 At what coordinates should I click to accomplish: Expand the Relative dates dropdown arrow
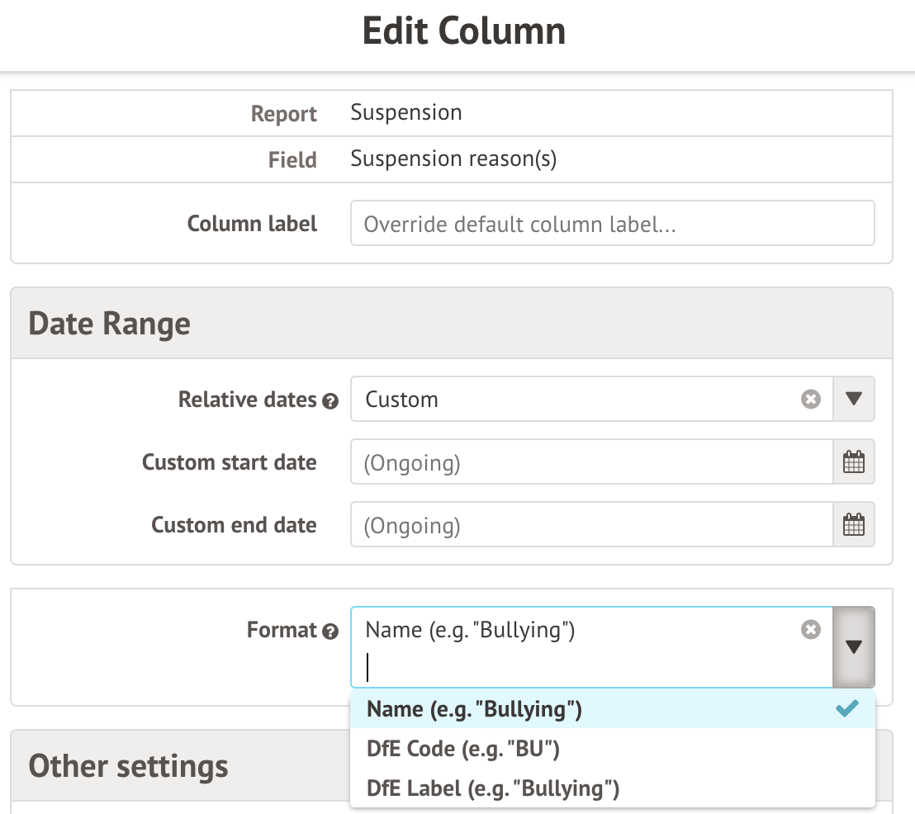click(854, 400)
